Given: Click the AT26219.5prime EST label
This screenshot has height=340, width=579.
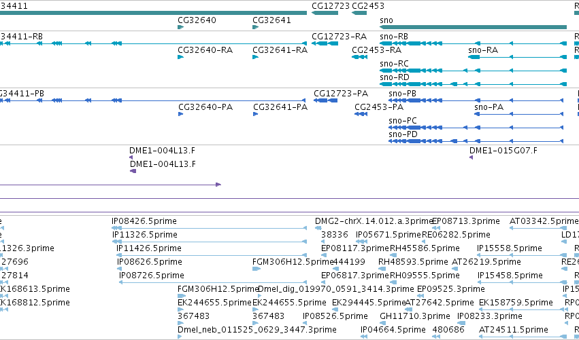Looking at the screenshot, I should 486,262.
